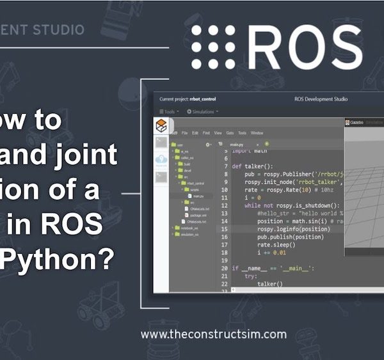384x360 pixels.
Task: Click the small pane icon left of the main.py tab
Action: 220,144
